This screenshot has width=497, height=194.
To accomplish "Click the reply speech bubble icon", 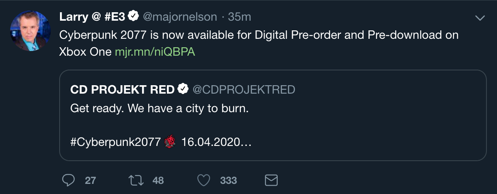I will point(68,181).
